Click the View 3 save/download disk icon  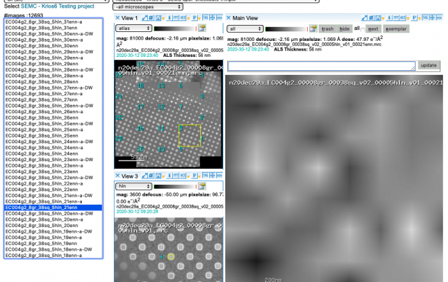click(158, 176)
